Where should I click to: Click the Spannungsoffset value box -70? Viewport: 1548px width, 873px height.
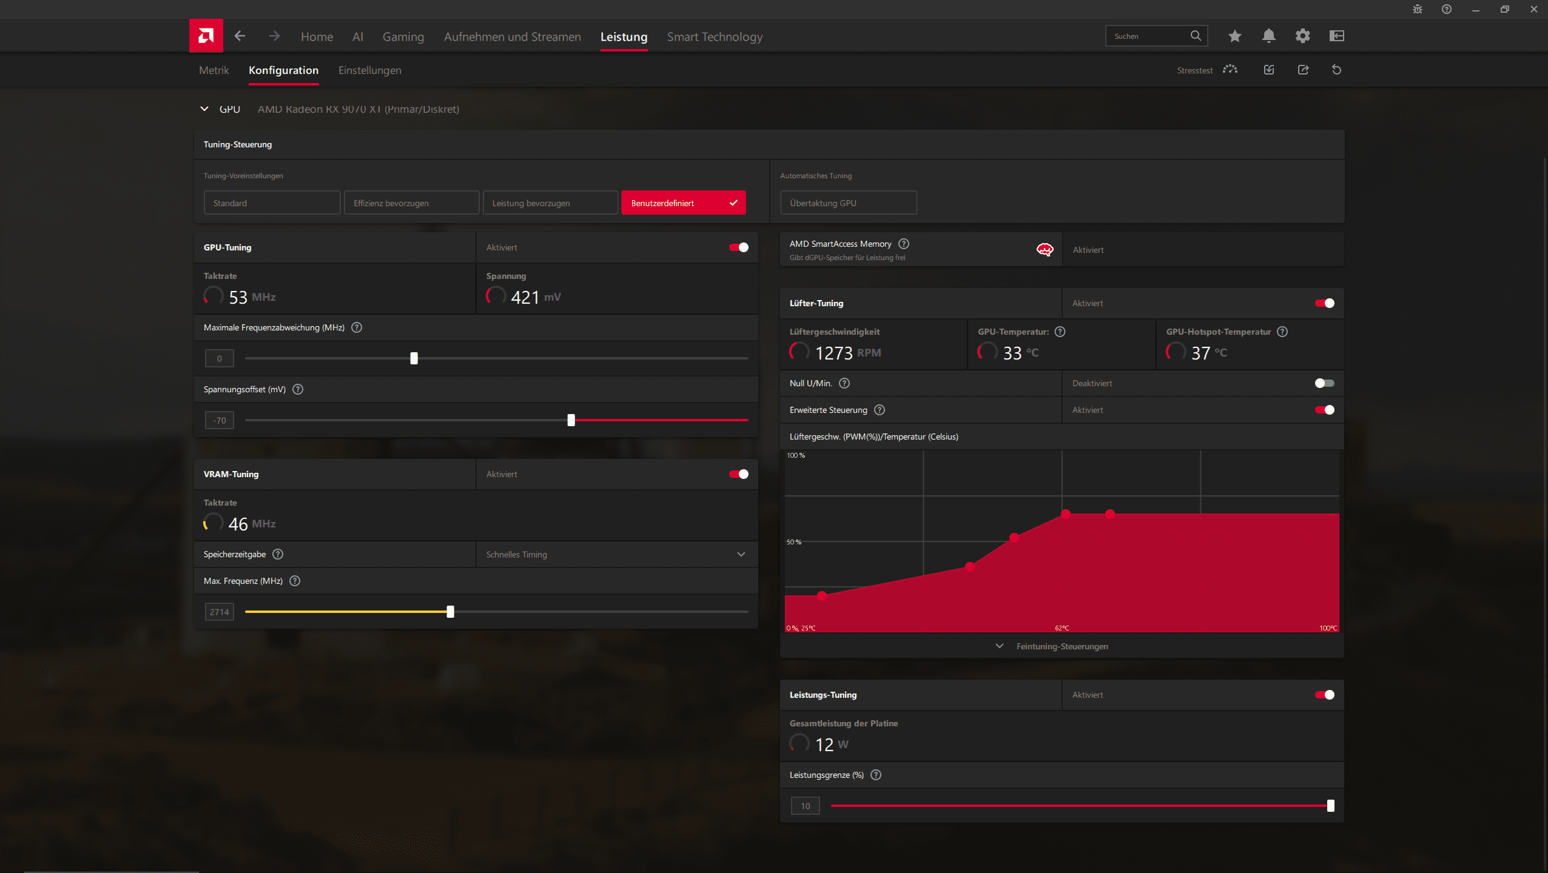pyautogui.click(x=220, y=420)
